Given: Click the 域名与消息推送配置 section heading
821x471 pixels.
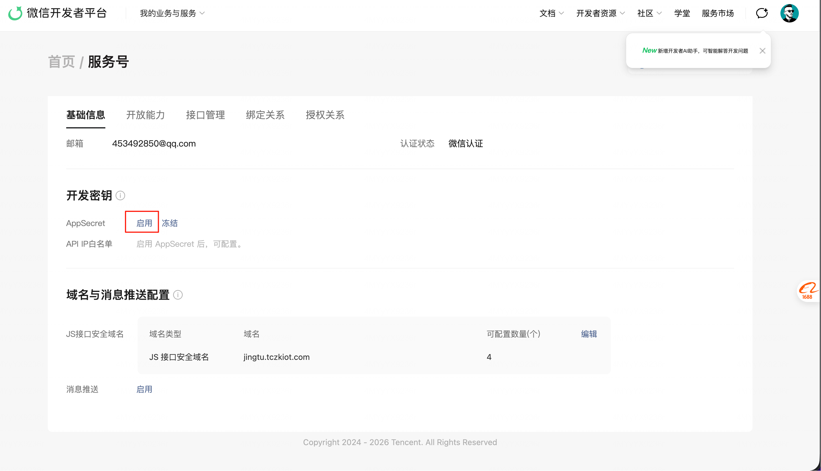Looking at the screenshot, I should click(x=118, y=295).
